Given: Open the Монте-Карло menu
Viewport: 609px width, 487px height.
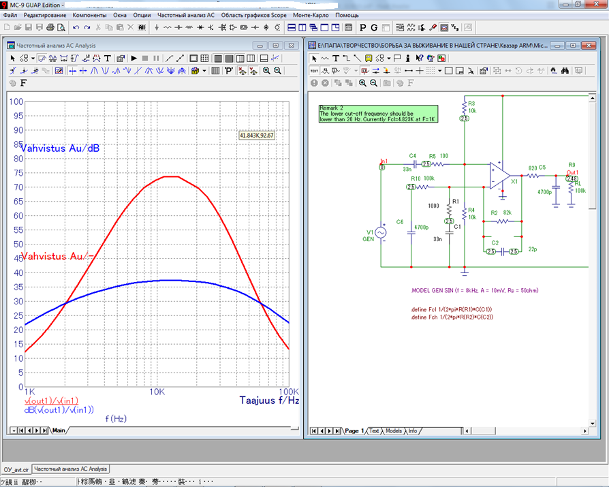Looking at the screenshot, I should [x=311, y=15].
